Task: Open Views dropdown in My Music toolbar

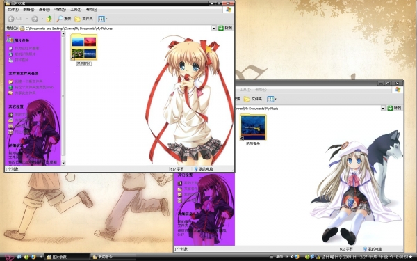Action: coord(272,99)
